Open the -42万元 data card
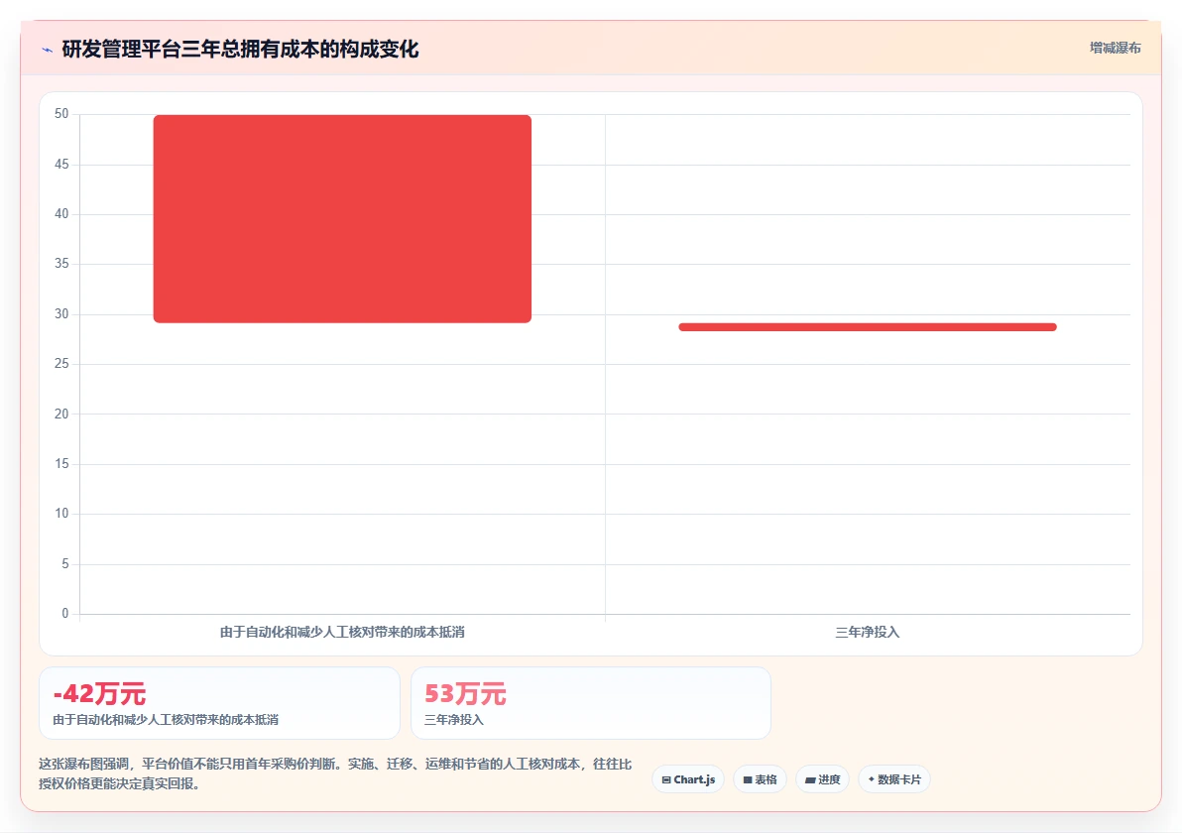 (x=219, y=702)
